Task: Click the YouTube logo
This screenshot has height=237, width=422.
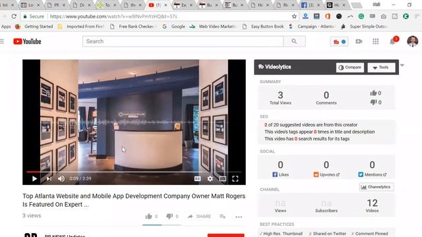Action: tap(27, 41)
